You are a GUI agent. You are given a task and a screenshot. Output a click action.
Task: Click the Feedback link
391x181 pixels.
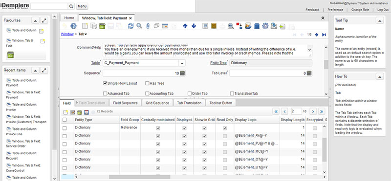point(312,10)
